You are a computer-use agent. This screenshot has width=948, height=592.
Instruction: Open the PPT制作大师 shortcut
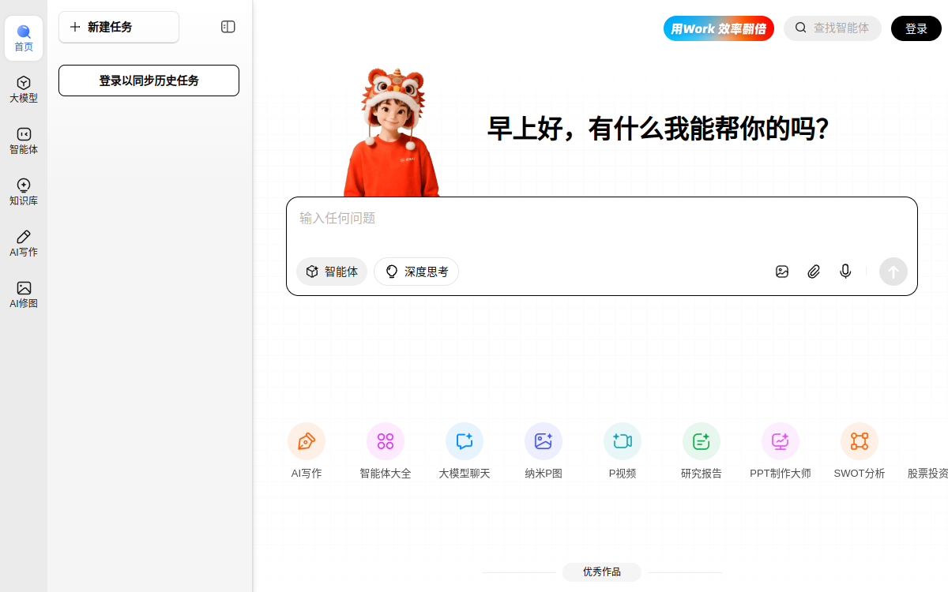point(781,451)
